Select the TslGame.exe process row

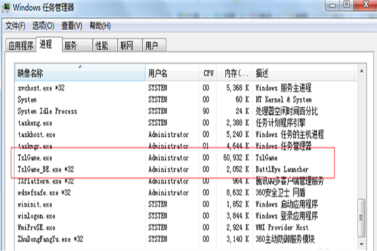36,158
